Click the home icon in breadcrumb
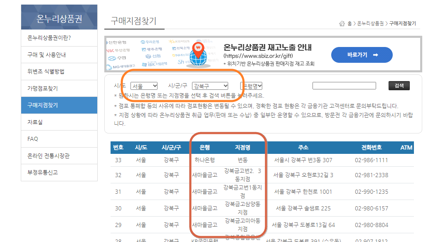 (x=342, y=23)
